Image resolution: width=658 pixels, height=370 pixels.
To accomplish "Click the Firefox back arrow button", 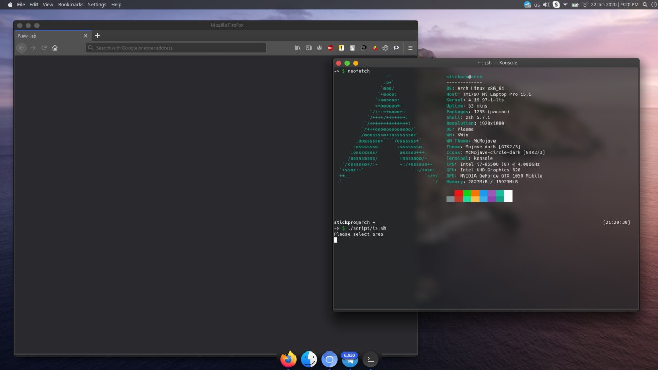I will coord(21,48).
